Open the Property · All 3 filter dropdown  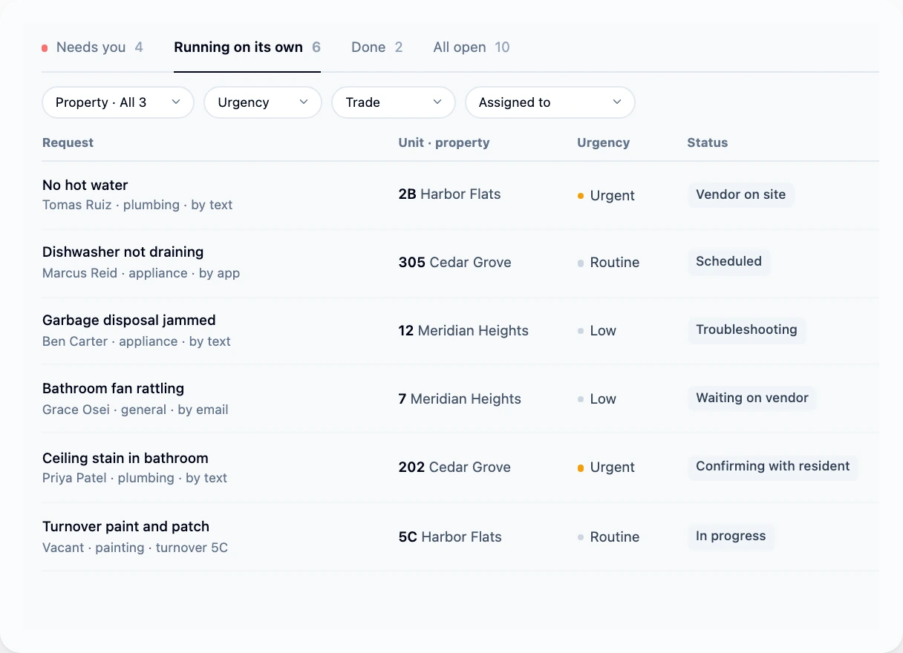coord(118,102)
